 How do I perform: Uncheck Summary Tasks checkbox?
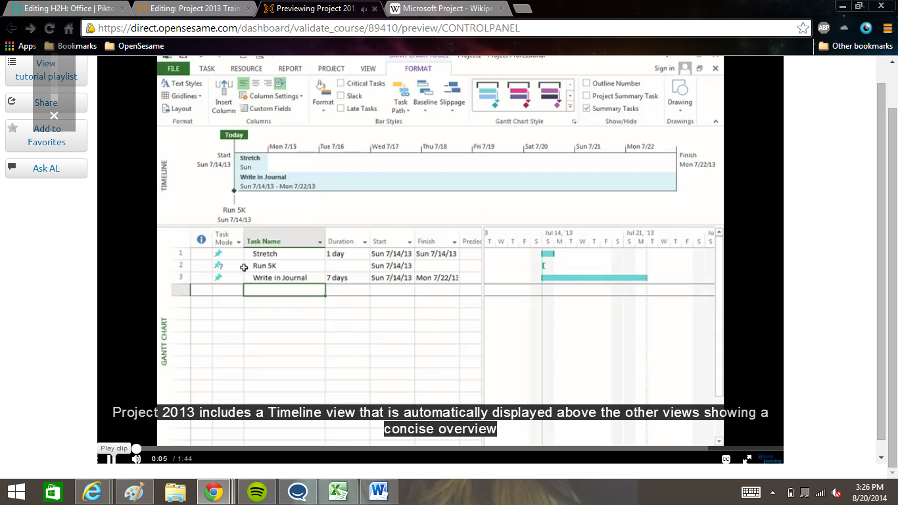[586, 108]
